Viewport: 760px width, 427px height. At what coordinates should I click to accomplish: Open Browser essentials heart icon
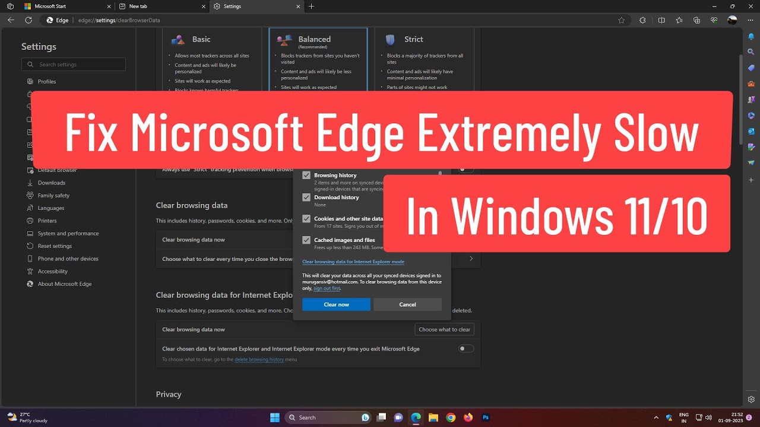714,20
